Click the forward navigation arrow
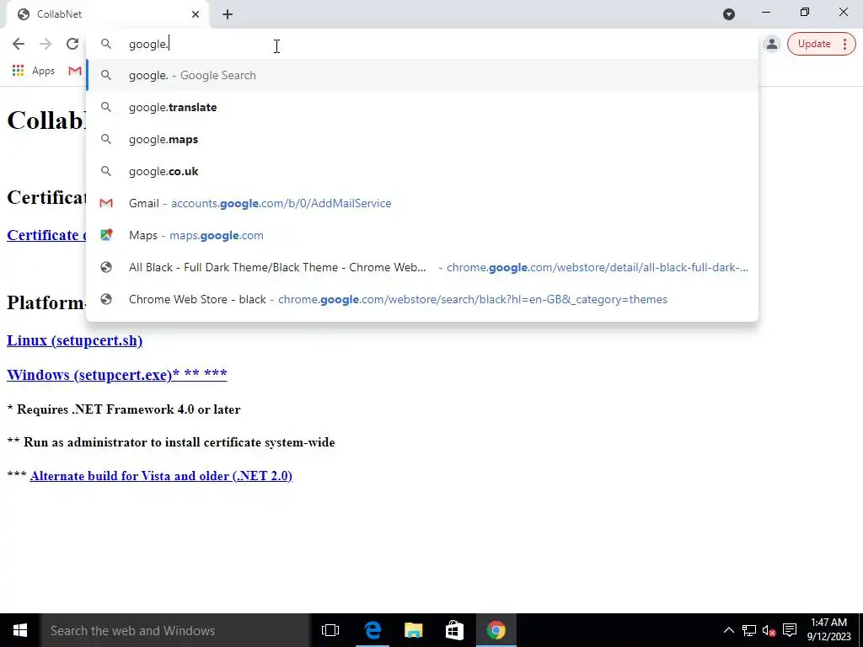This screenshot has height=647, width=863. point(46,44)
